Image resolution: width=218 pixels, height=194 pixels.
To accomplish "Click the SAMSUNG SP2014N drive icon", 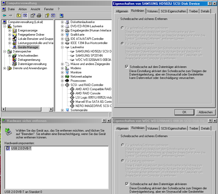I will 72,56.
